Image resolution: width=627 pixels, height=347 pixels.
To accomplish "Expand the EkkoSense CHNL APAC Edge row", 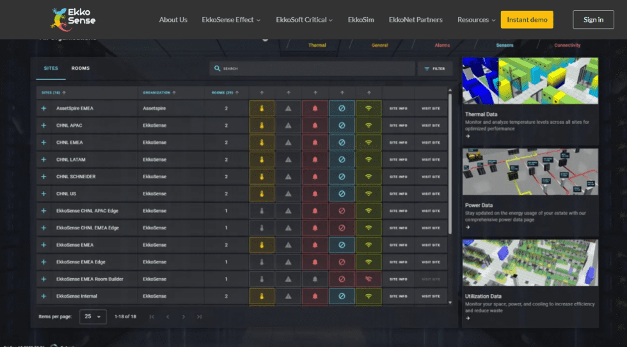I will (x=44, y=211).
